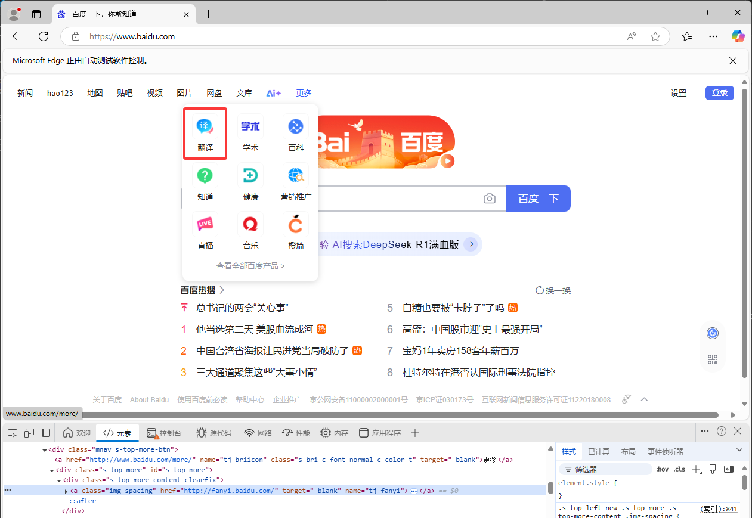752x518 pixels.
Task: Click the camera image search icon
Action: click(x=490, y=198)
